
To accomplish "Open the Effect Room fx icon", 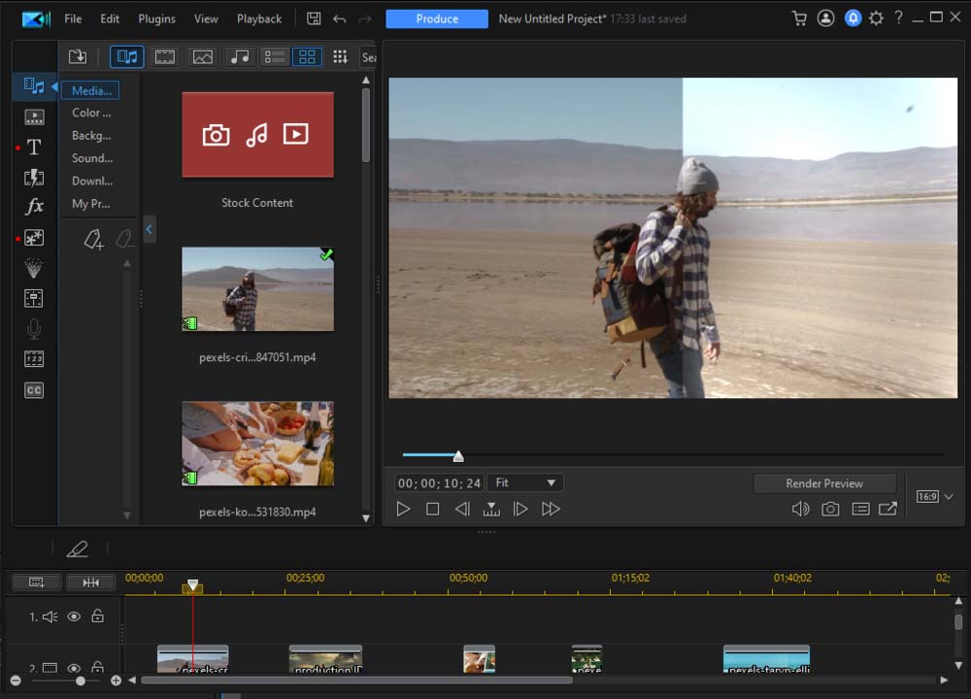I will [x=34, y=207].
